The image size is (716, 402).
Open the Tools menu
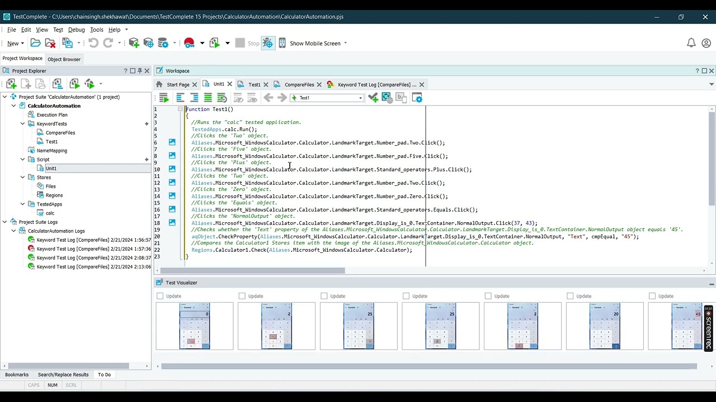pos(96,30)
